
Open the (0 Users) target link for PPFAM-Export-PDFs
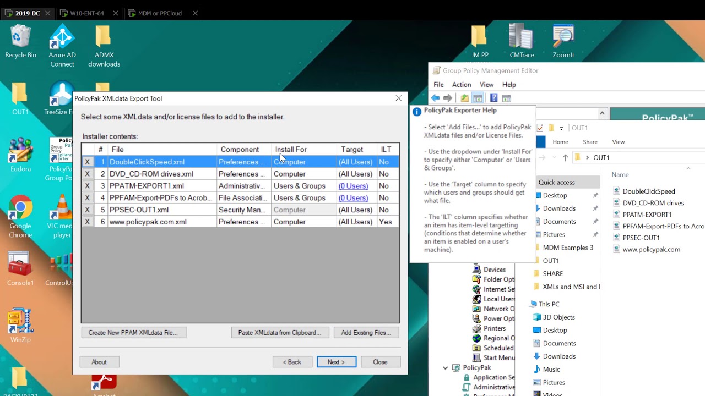coord(353,198)
